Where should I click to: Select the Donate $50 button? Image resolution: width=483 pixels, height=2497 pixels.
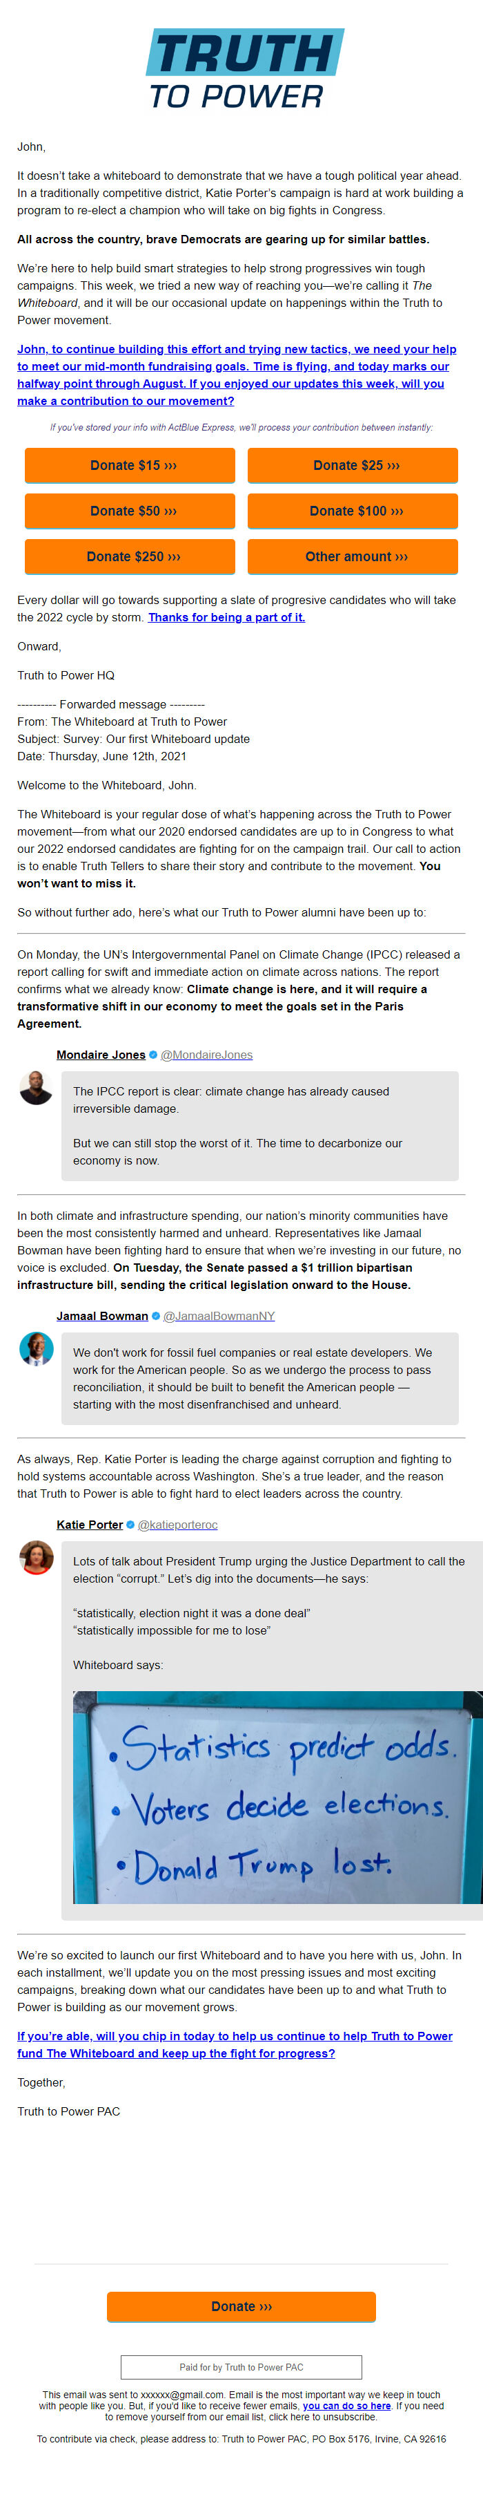pyautogui.click(x=130, y=511)
